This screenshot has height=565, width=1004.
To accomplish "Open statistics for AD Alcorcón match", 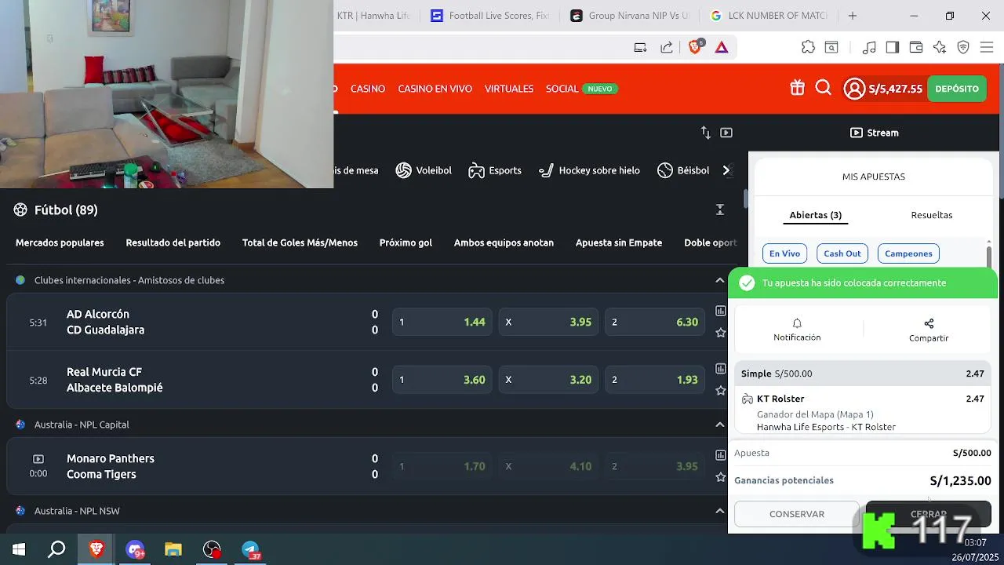I will click(720, 311).
